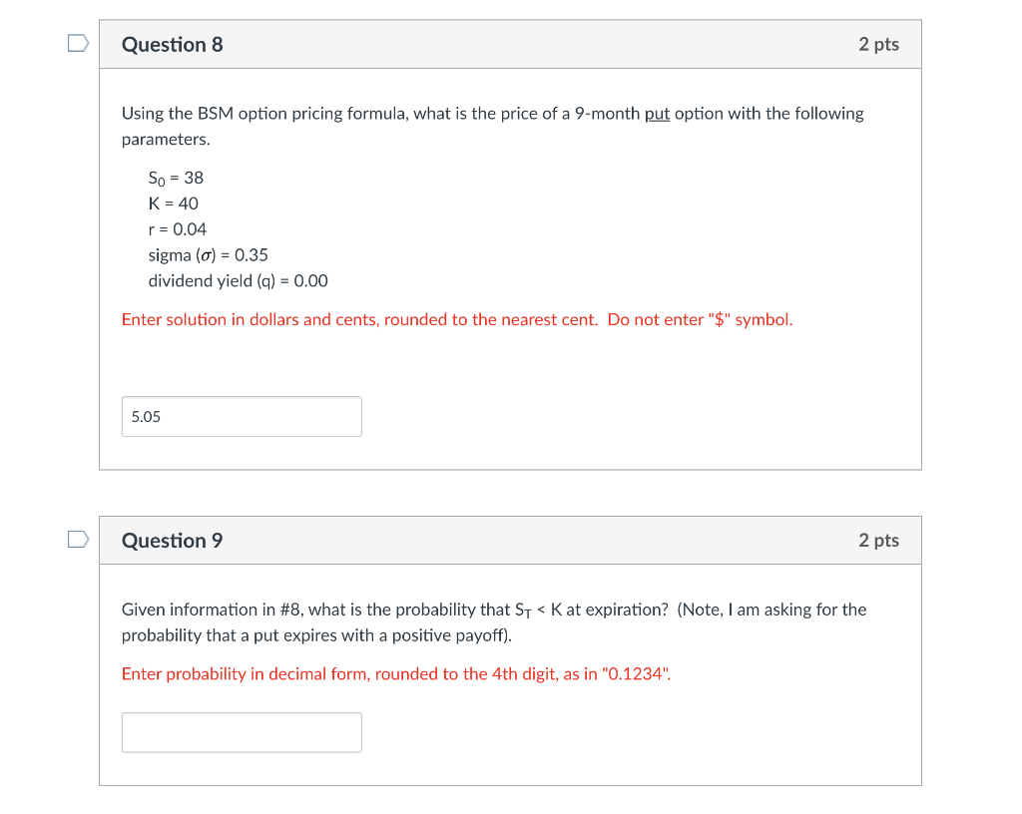Viewport: 1022px width, 814px height.
Task: Click the sigma (σ) = 0.35 parameter line
Action: [x=208, y=254]
